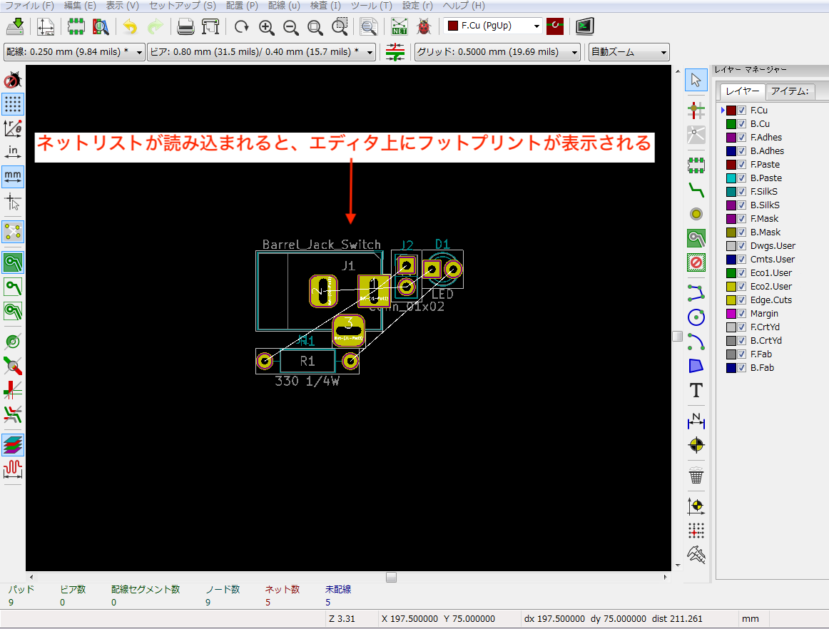The width and height of the screenshot is (829, 629).
Task: Open the ツール (T) menu
Action: tap(372, 6)
